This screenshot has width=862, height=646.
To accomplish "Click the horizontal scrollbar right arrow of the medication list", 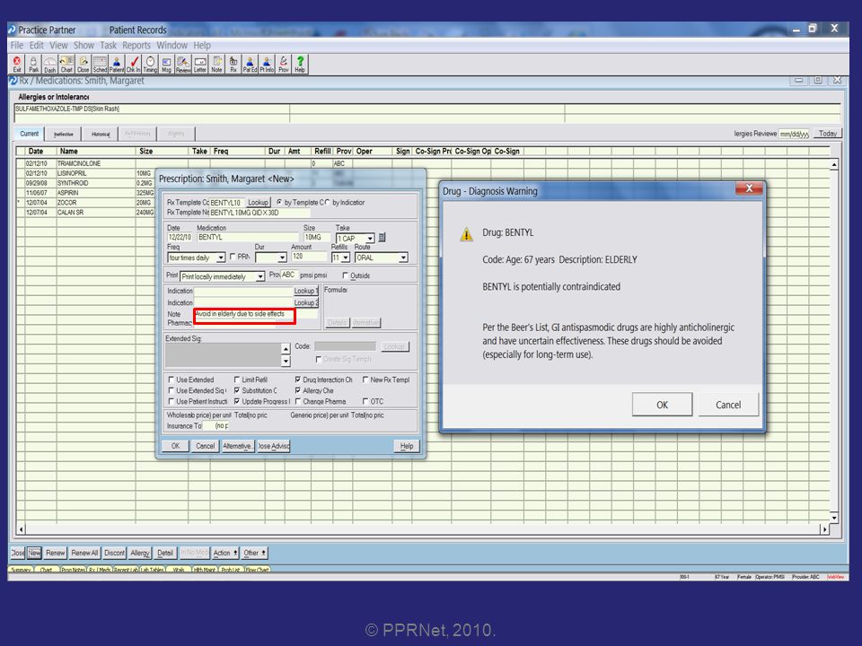I will pyautogui.click(x=824, y=529).
